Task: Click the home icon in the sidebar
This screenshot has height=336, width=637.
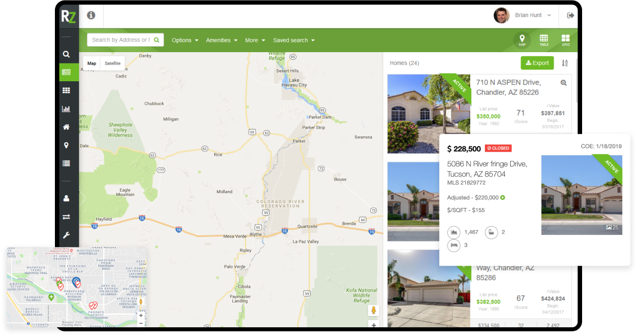Action: [66, 127]
